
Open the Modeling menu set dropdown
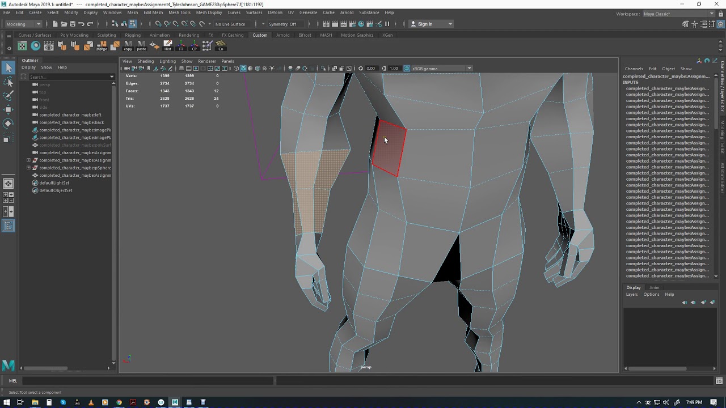click(23, 24)
